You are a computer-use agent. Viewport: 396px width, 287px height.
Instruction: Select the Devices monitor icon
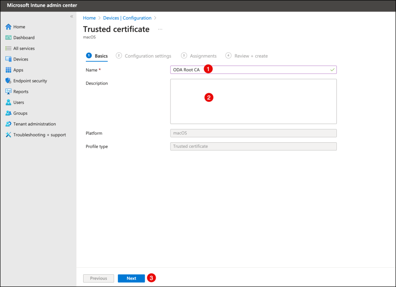pyautogui.click(x=9, y=59)
